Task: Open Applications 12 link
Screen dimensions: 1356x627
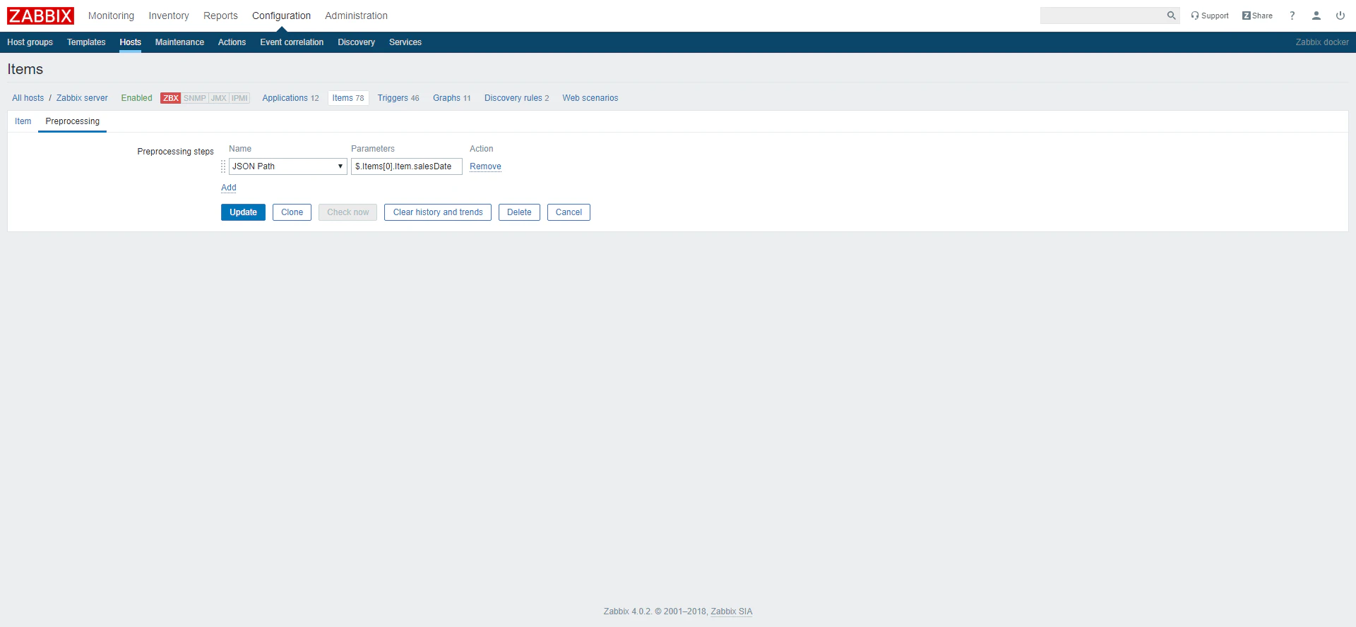Action: coord(290,98)
